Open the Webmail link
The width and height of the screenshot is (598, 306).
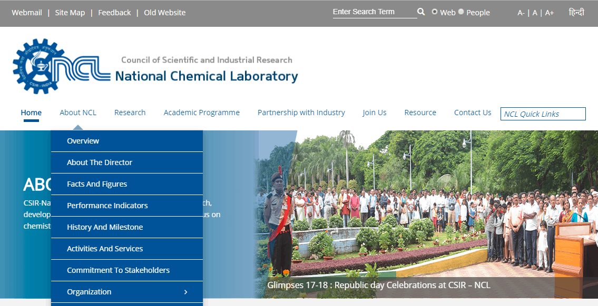point(27,13)
